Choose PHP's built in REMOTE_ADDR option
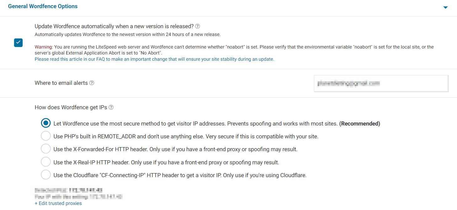 [x=46, y=136]
